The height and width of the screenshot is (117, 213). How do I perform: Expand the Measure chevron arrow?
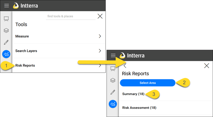tap(100, 36)
